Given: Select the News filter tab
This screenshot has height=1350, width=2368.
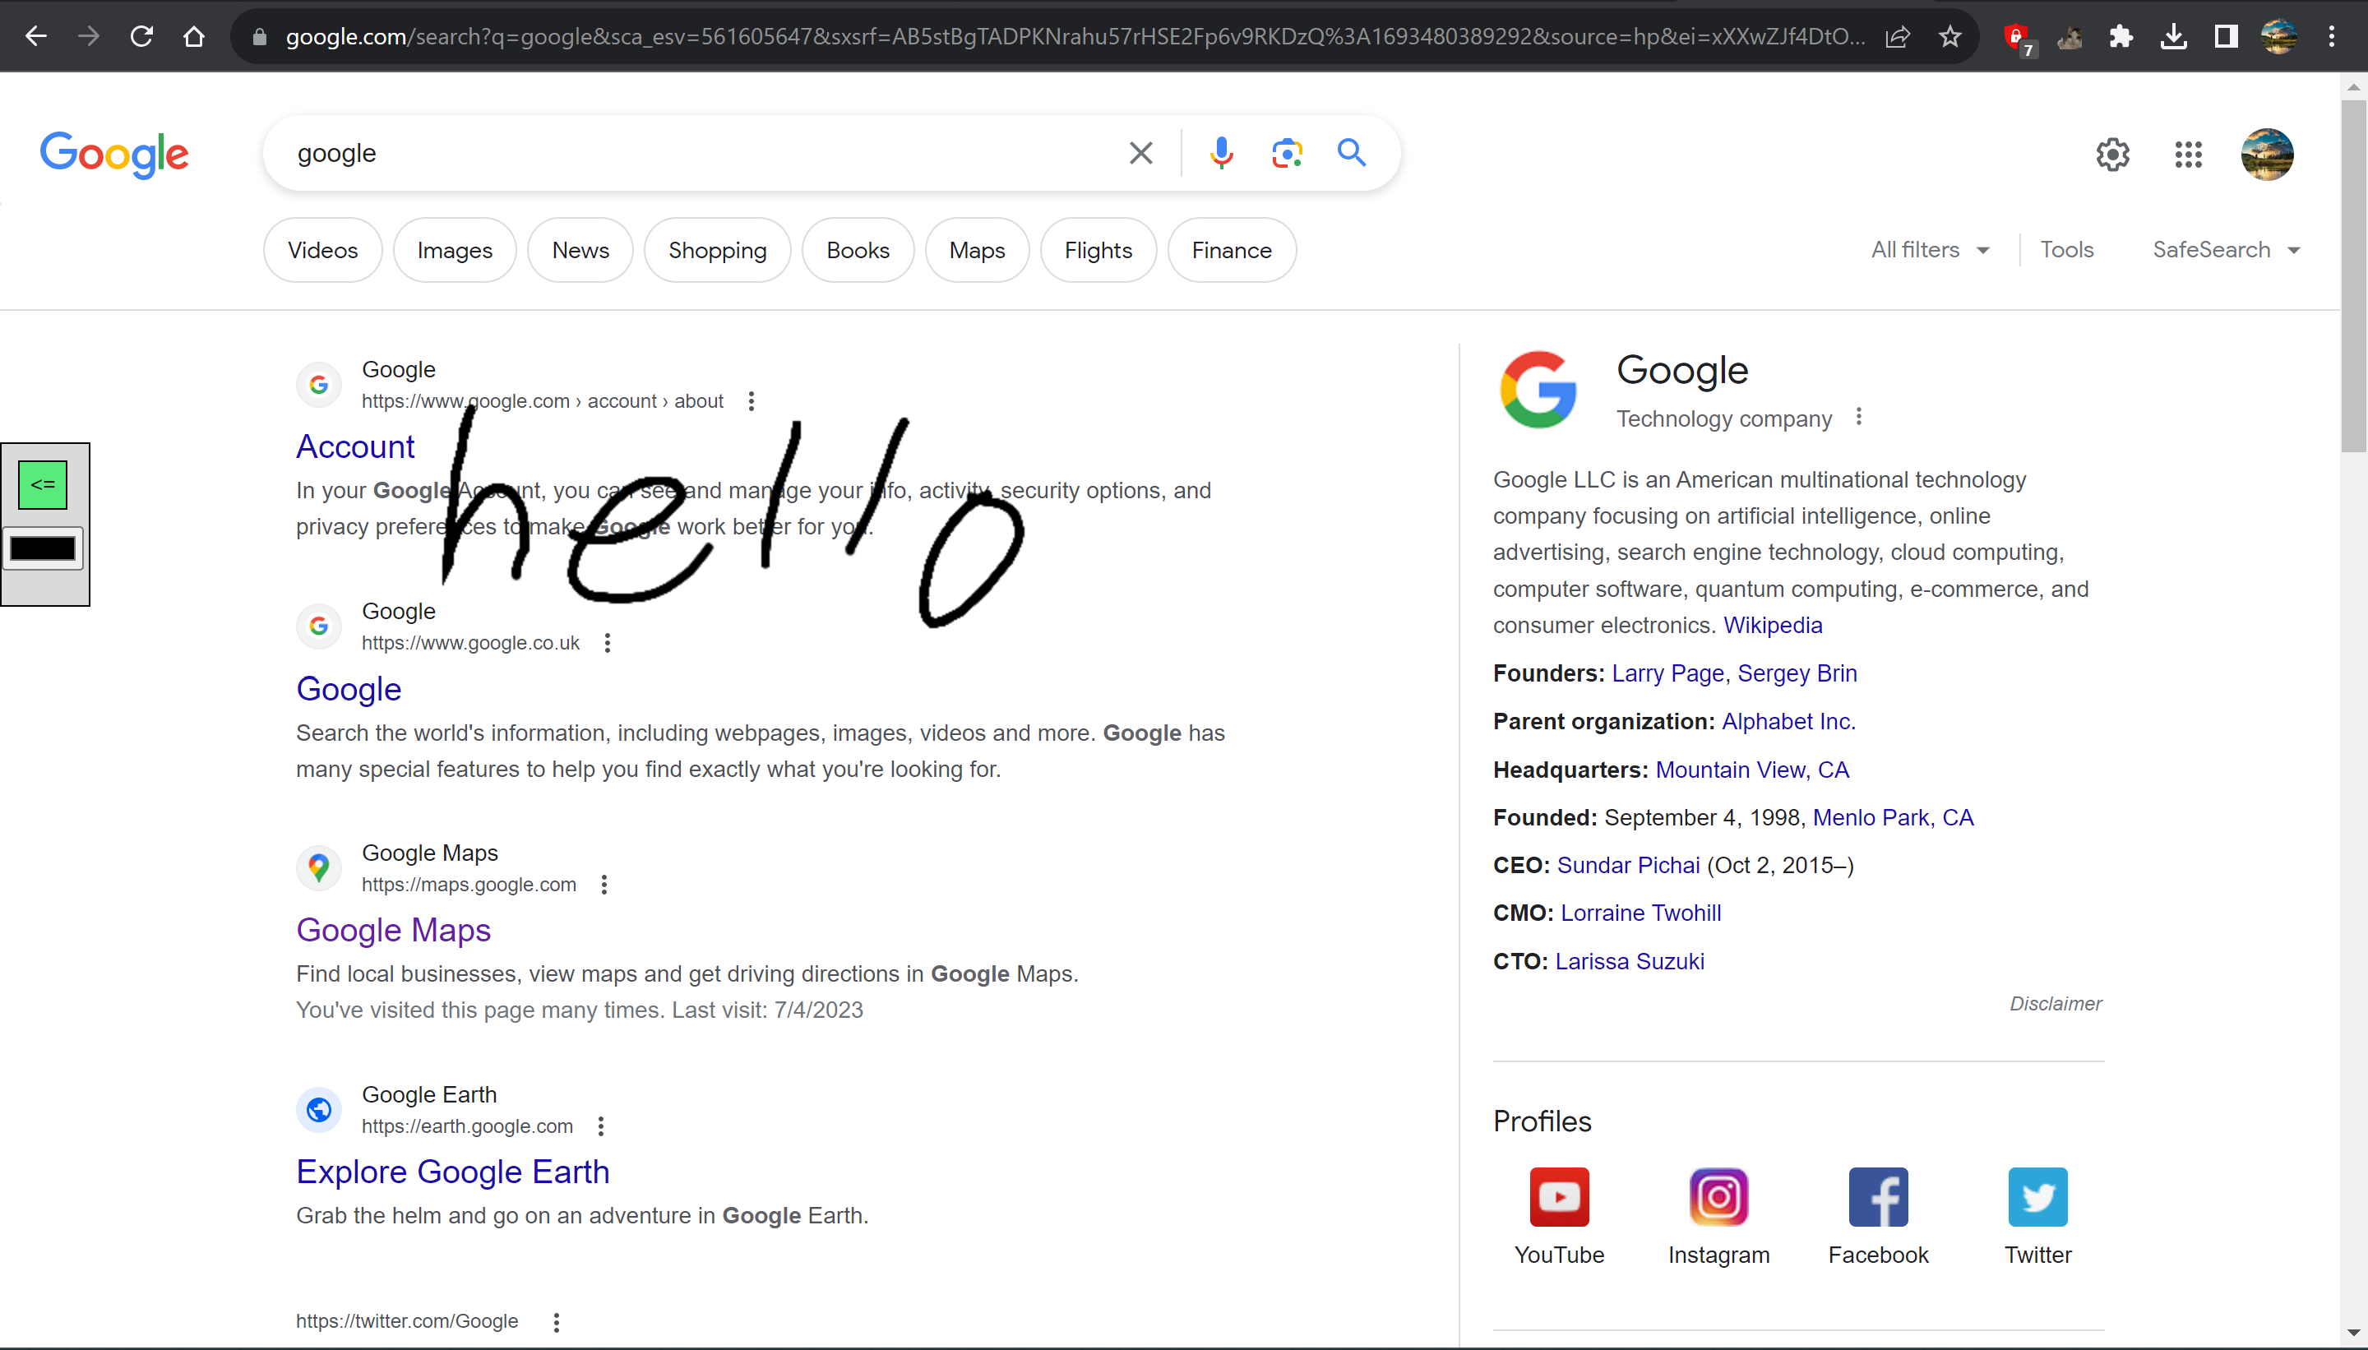Looking at the screenshot, I should pos(580,250).
